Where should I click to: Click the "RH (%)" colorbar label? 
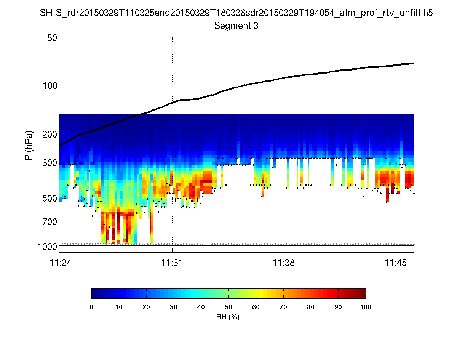tap(228, 317)
